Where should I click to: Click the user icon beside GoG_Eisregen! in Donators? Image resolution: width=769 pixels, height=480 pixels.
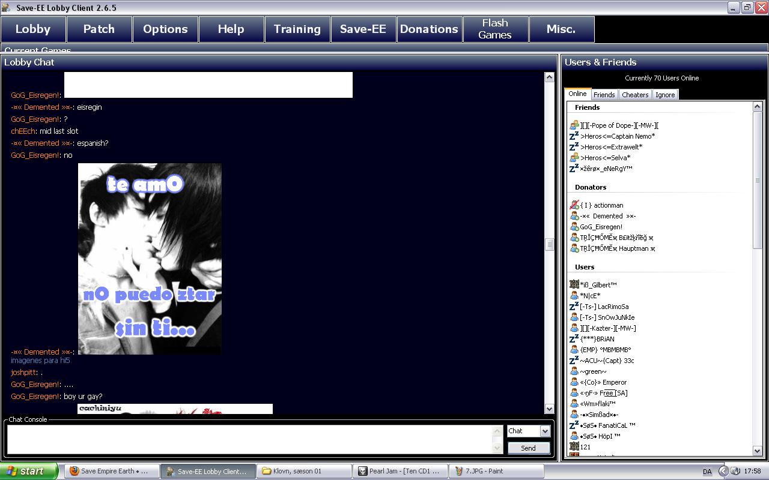click(x=574, y=227)
